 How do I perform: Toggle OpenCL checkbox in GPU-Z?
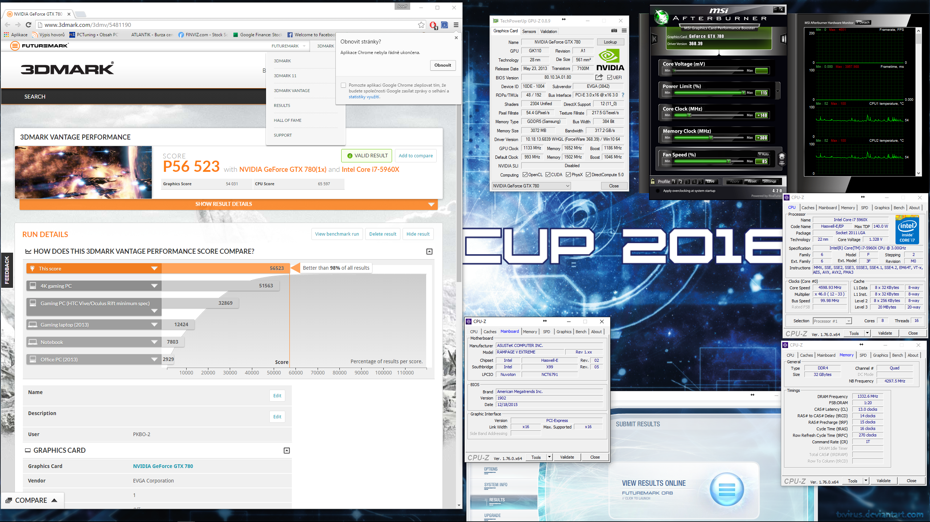pyautogui.click(x=525, y=175)
